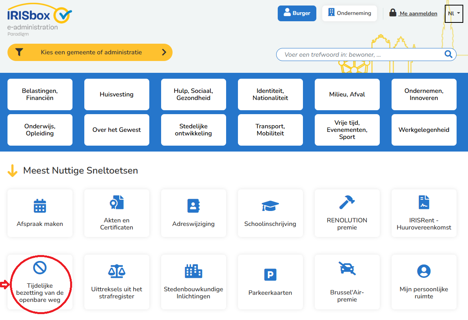This screenshot has width=468, height=320.
Task: Click the Parkeerkaarten parking icon
Action: coord(270,275)
